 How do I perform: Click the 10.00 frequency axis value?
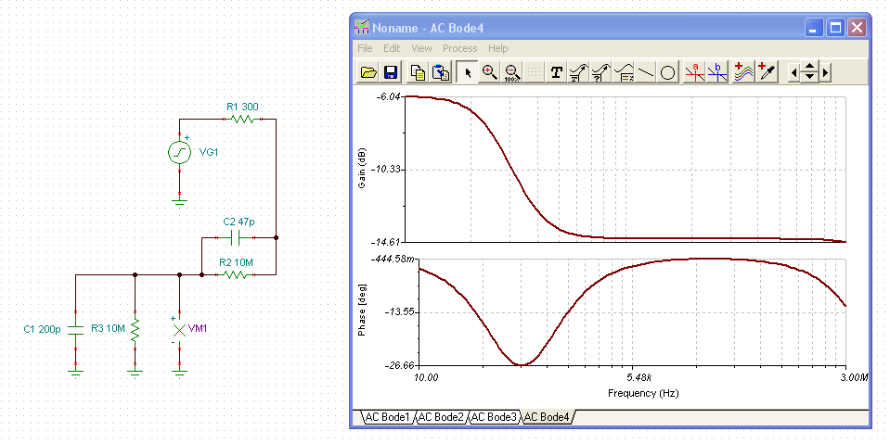(426, 377)
